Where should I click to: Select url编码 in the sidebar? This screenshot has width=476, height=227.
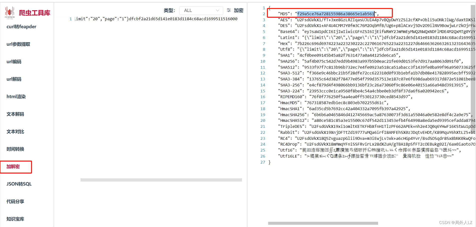pos(14,62)
